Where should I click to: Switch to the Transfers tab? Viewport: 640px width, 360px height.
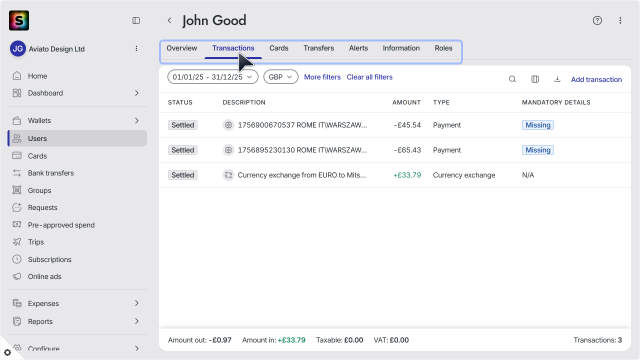[x=319, y=48]
